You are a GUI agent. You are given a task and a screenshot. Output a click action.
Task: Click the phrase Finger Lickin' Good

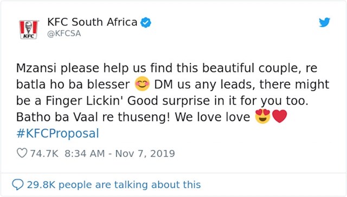coord(102,101)
